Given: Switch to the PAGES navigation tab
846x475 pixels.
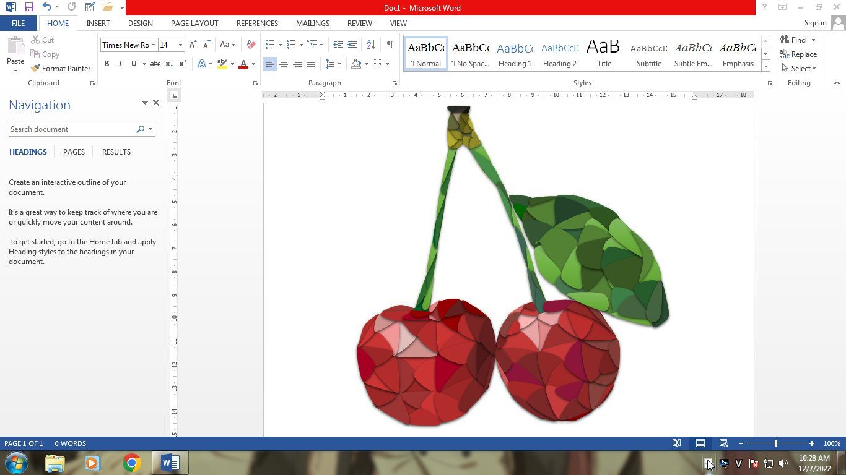Looking at the screenshot, I should pos(74,152).
